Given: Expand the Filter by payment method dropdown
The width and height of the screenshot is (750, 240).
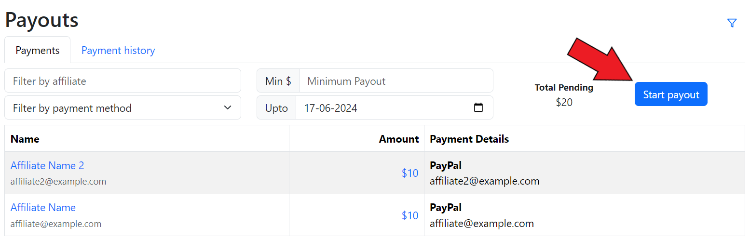Looking at the screenshot, I should point(123,108).
